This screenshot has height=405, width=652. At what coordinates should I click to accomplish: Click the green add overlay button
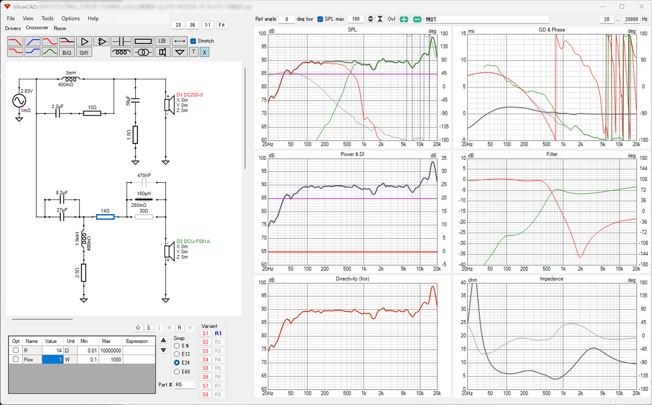(404, 19)
